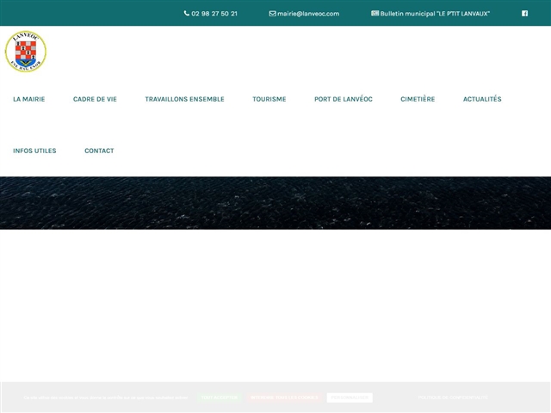This screenshot has width=551, height=413.
Task: Open the La Mairie menu
Action: coord(28,99)
